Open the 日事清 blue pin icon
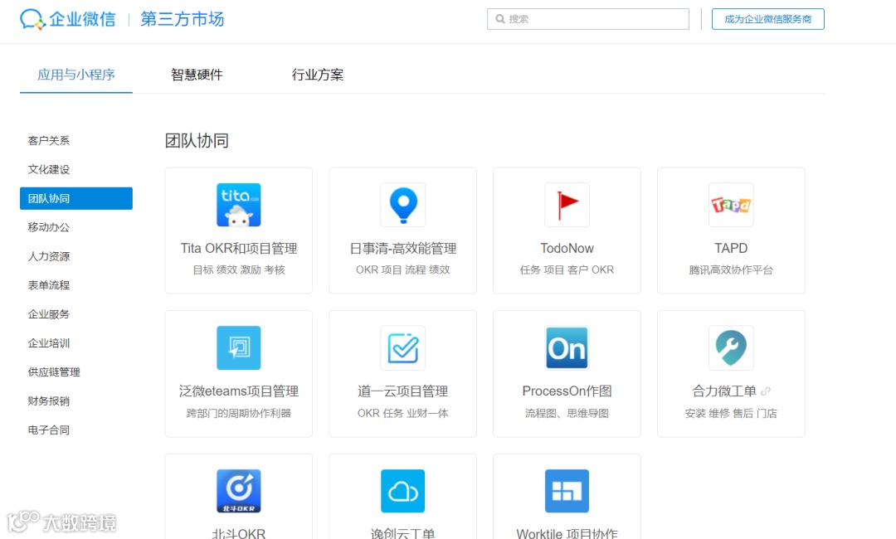This screenshot has height=539, width=896. [403, 205]
